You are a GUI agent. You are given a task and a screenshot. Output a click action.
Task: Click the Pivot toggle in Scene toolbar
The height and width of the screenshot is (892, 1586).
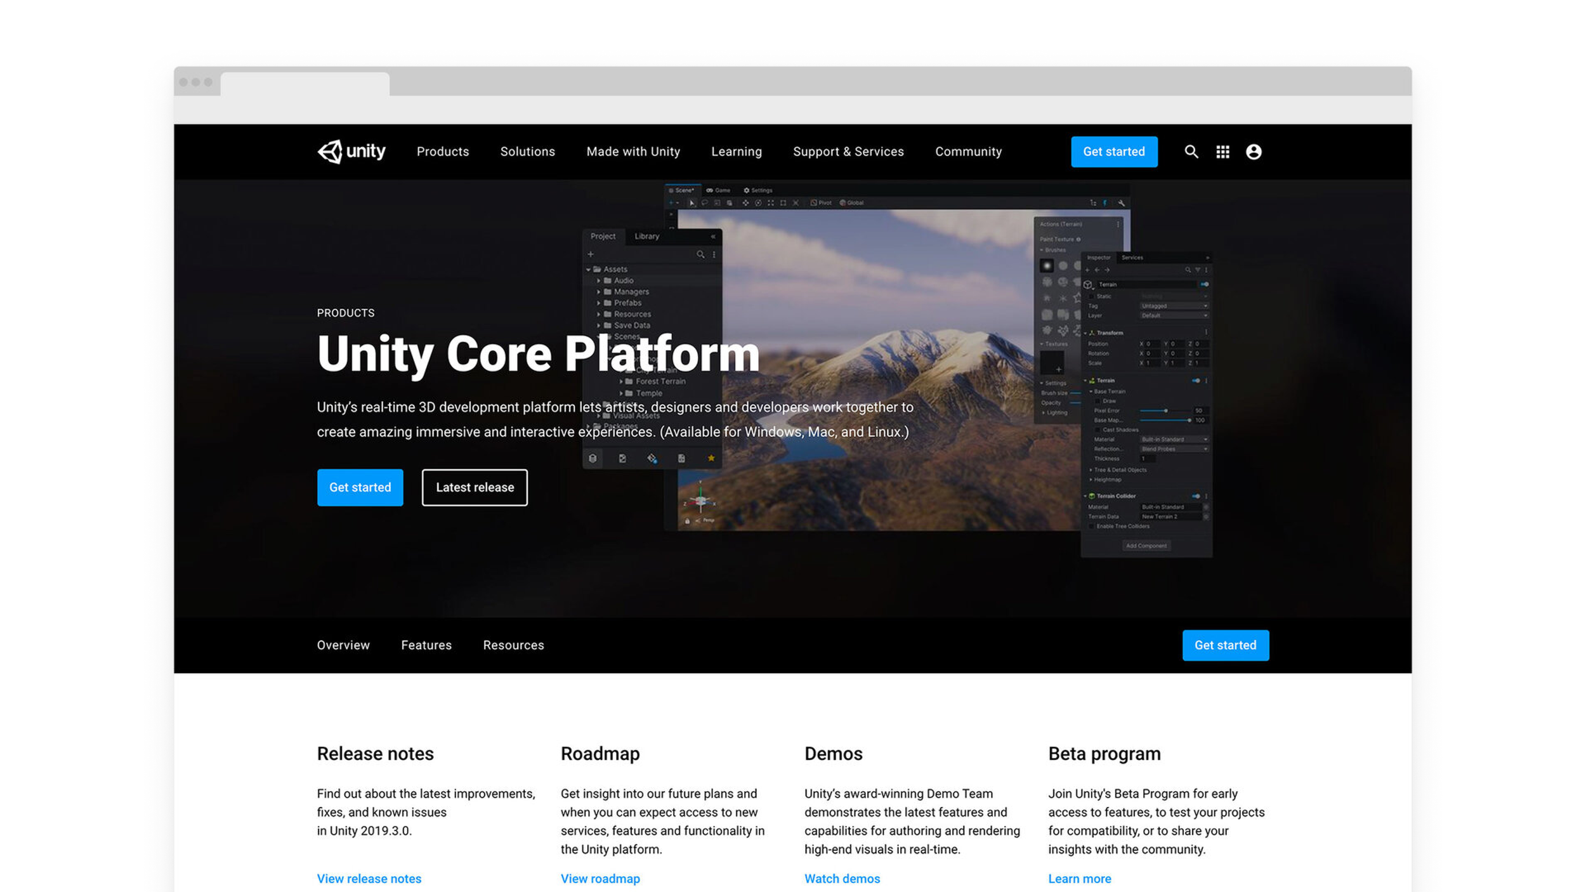click(x=821, y=203)
